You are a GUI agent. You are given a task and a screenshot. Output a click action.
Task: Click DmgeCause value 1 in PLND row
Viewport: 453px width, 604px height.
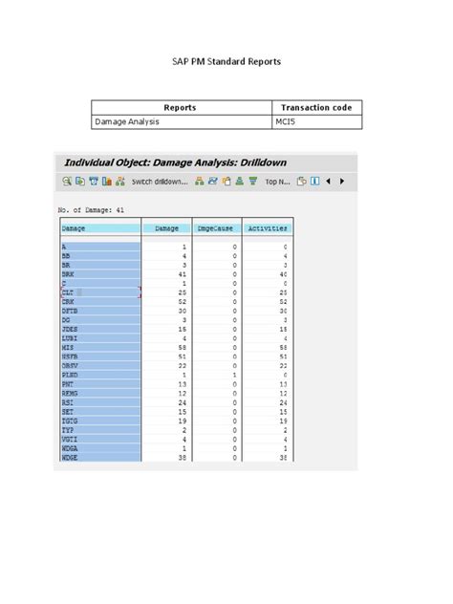click(234, 376)
